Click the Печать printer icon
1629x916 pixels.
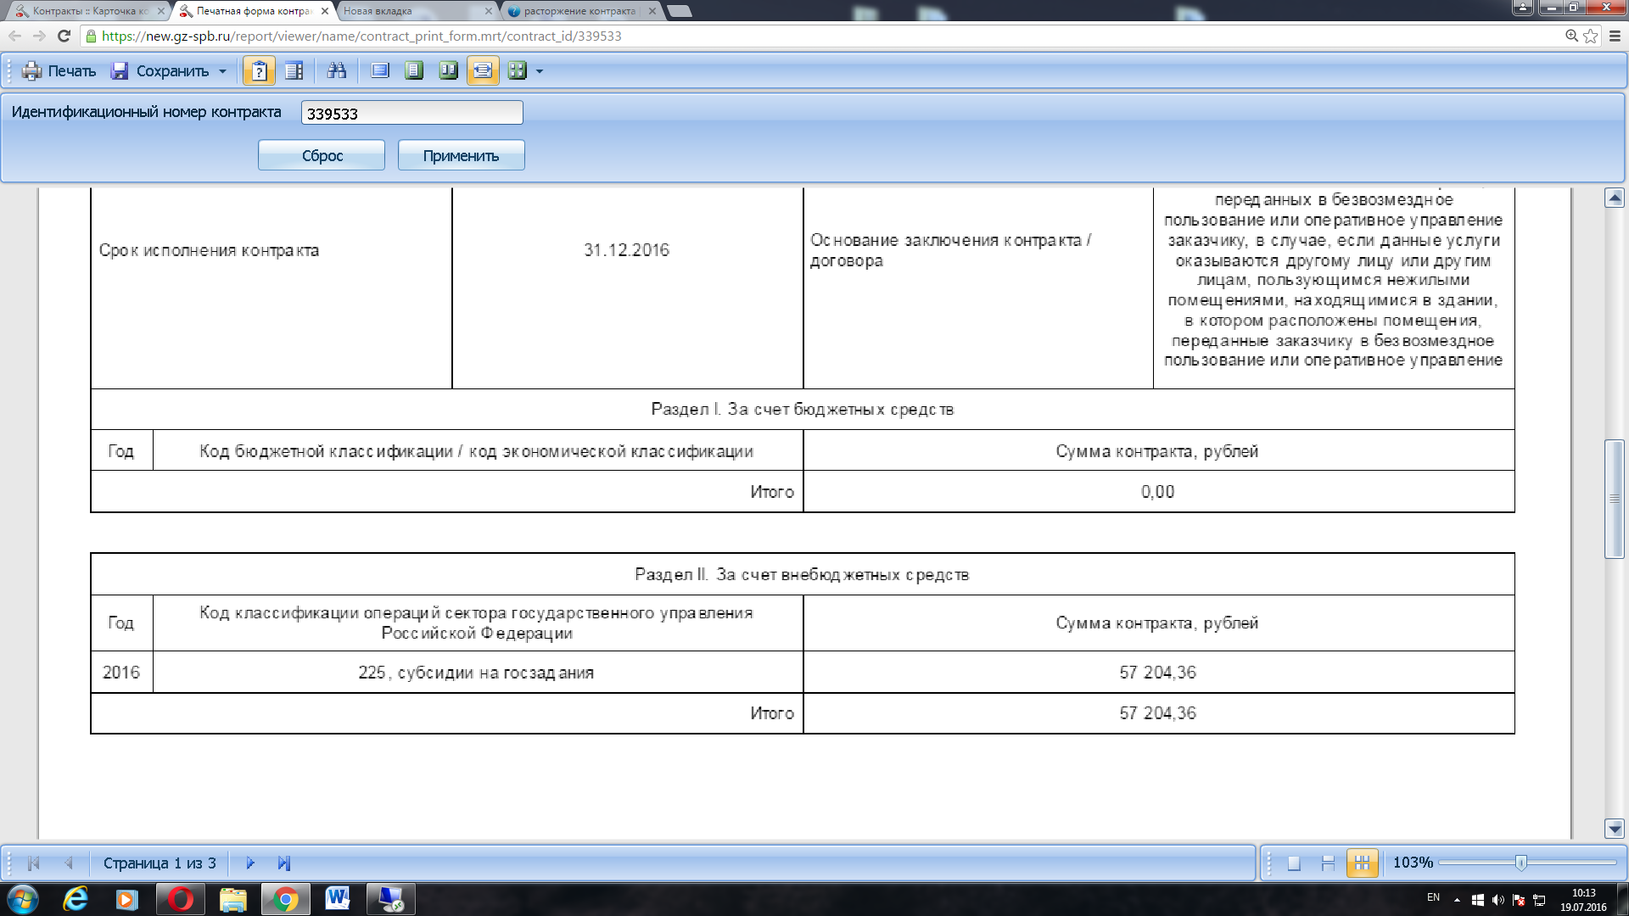pyautogui.click(x=32, y=71)
